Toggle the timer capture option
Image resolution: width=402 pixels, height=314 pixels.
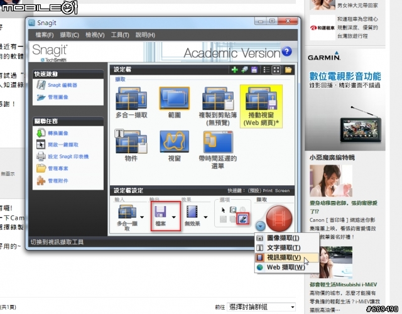[x=242, y=210]
